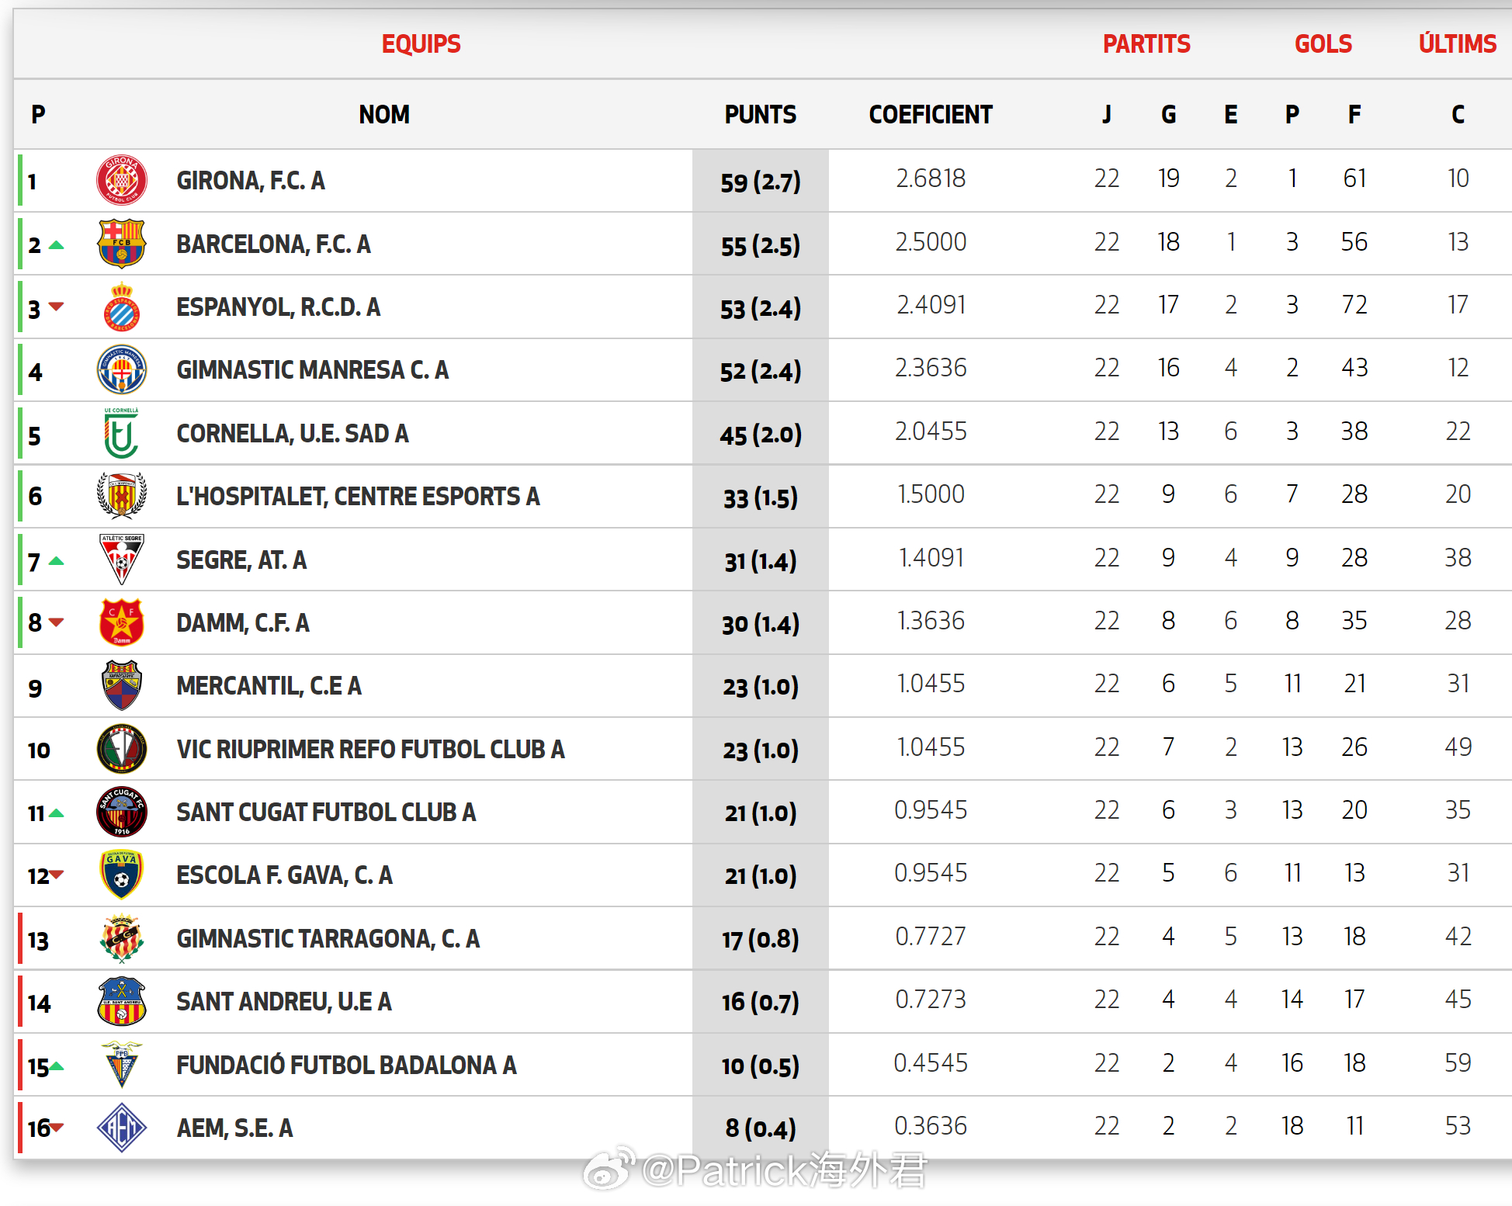
Task: Click the Sant Cugat Futbol Club crest
Action: (x=121, y=812)
